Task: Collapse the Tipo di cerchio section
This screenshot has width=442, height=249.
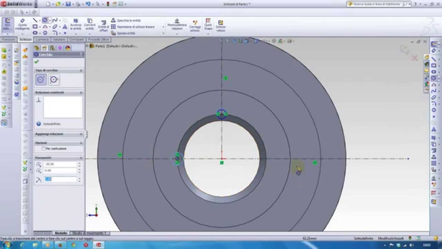Action: click(x=81, y=71)
